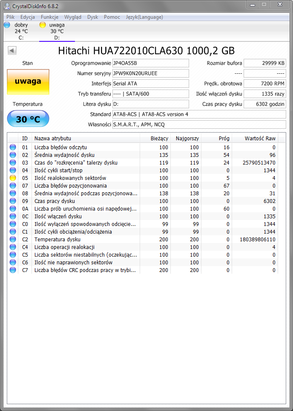
Task: Click the status icon for attribute C2
Action: coord(13,239)
